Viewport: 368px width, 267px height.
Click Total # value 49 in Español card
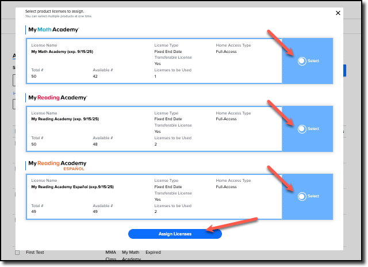click(x=34, y=212)
